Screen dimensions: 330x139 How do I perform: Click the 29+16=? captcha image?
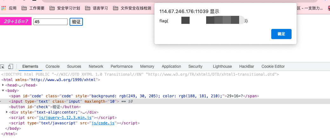point(16,21)
